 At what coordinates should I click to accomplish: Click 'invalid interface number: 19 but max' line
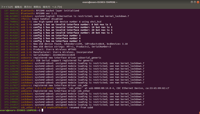tap(56, 27)
